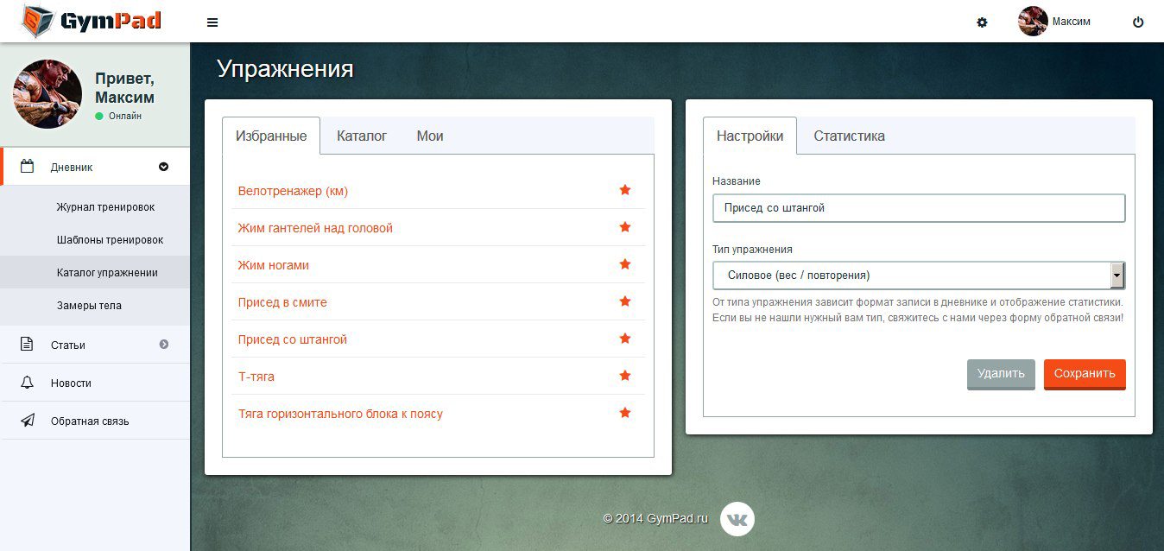Screen dimensions: 1164x551
Task: Open settings gear icon in header
Action: 982,22
